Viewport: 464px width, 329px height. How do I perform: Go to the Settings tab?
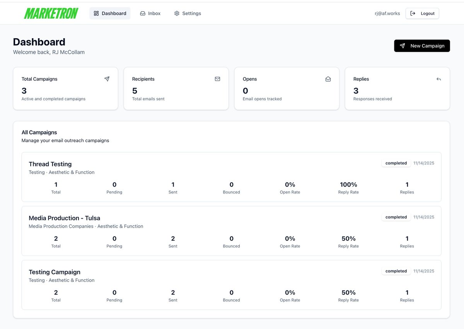pos(188,13)
